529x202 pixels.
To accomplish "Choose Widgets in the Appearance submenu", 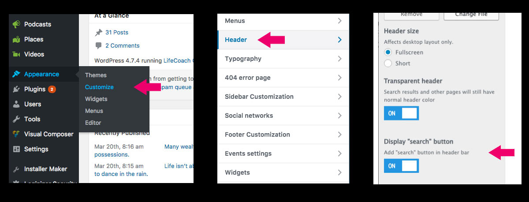I will click(x=96, y=99).
